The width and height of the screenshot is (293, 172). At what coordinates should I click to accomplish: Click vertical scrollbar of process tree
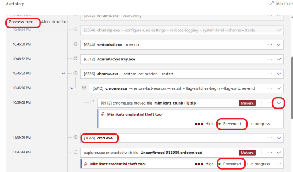tap(292, 88)
